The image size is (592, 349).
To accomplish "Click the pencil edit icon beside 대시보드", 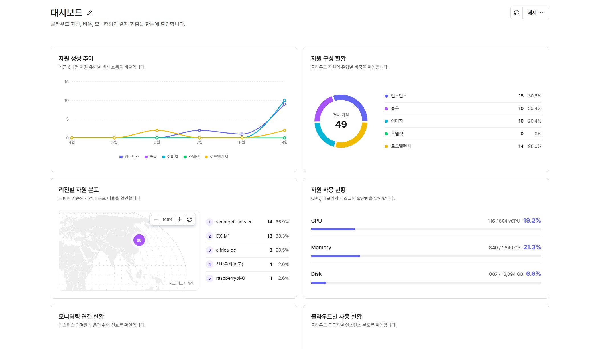I will pos(90,13).
